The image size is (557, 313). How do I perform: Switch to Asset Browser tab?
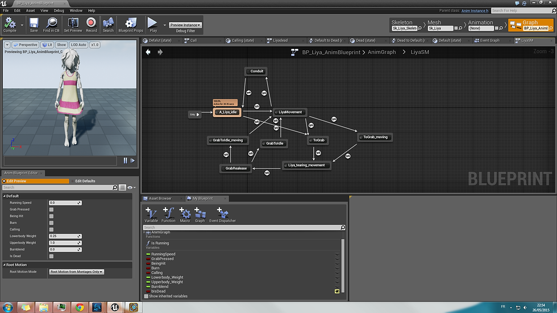click(x=160, y=199)
